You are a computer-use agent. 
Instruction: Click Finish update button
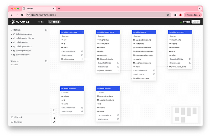[193, 15]
